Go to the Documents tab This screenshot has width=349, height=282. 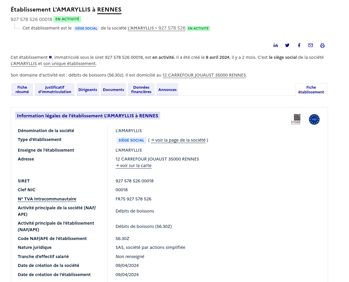113,90
